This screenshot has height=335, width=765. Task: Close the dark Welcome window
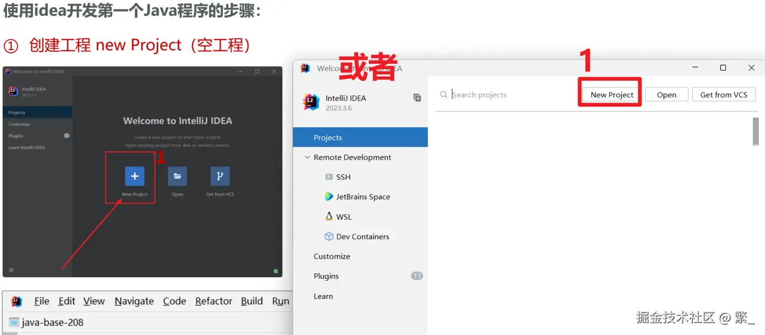click(274, 71)
